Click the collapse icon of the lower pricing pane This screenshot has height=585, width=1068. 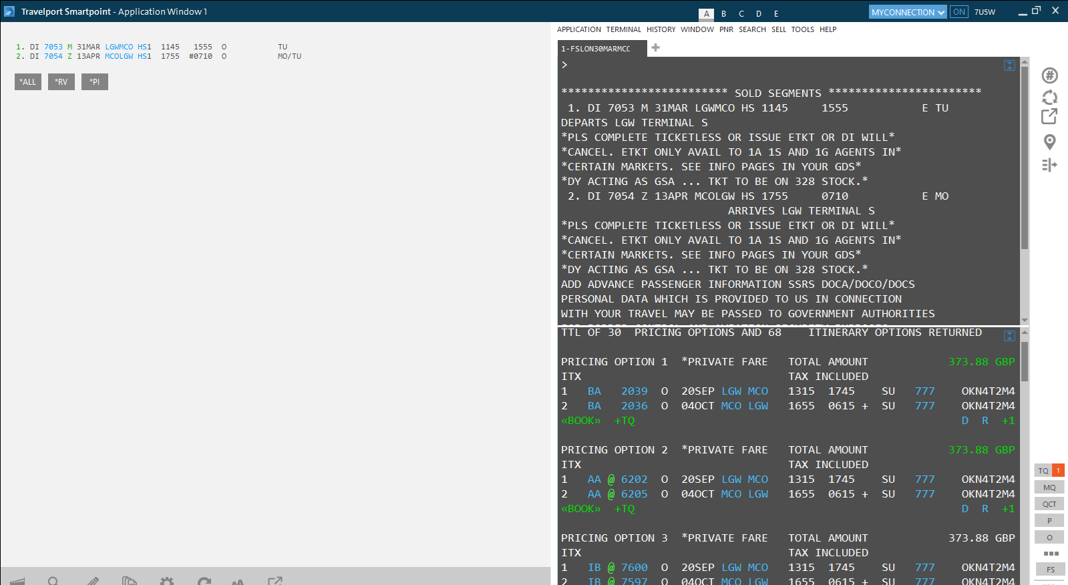pos(1009,336)
